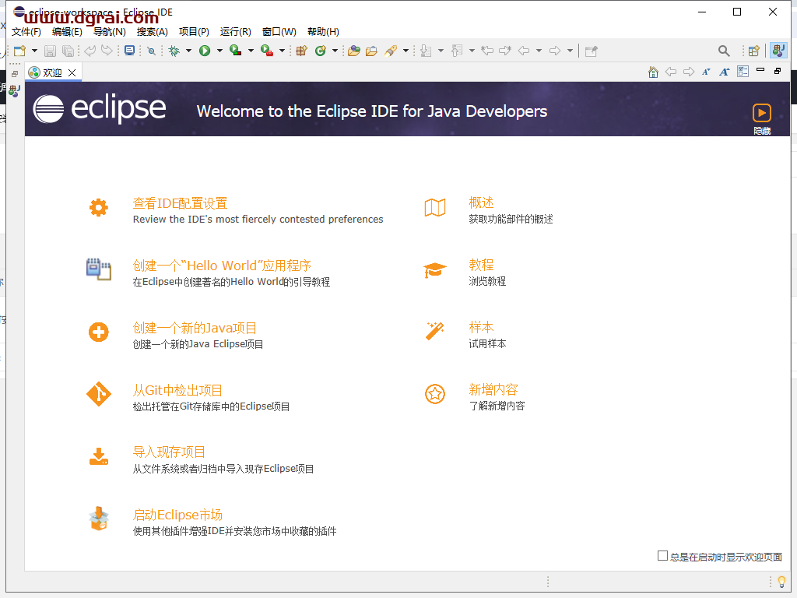Click the Open Task folder icon
This screenshot has width=797, height=598.
click(x=371, y=51)
